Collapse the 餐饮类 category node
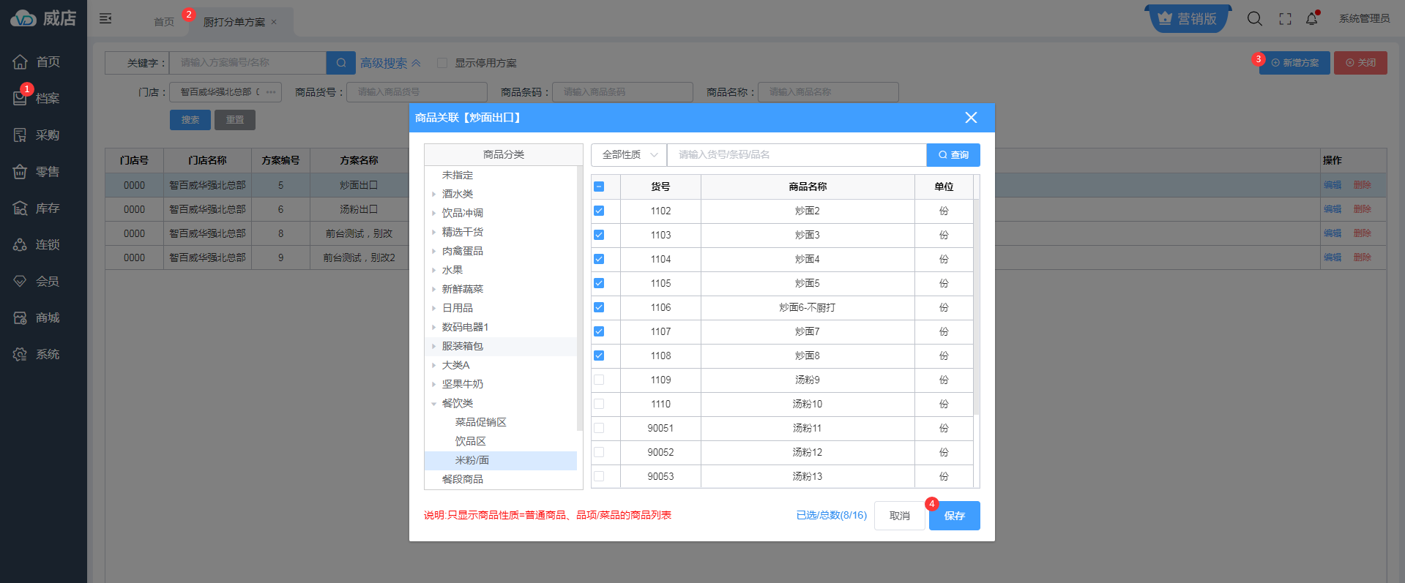1405x583 pixels. 433,404
